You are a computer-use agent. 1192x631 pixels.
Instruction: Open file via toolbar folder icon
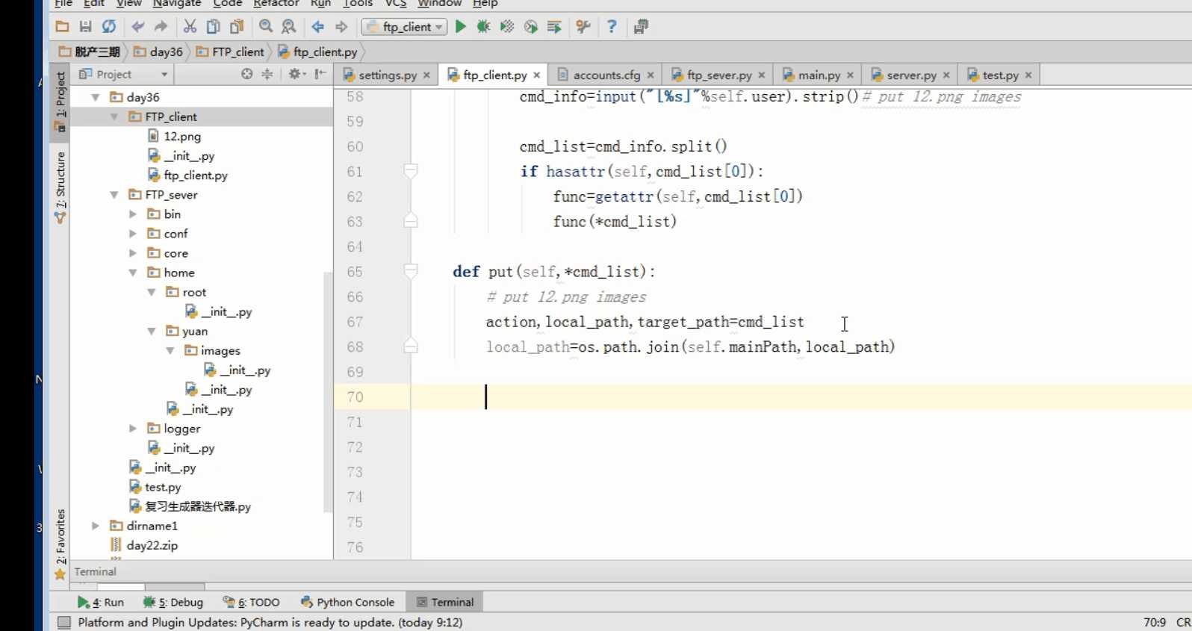point(63,27)
